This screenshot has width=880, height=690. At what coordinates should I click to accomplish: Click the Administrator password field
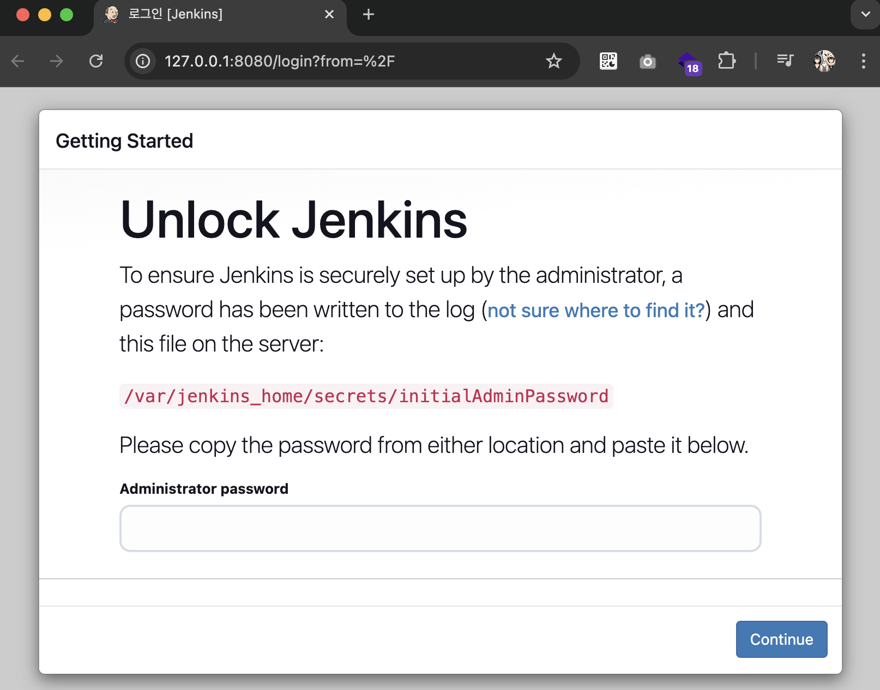[441, 528]
